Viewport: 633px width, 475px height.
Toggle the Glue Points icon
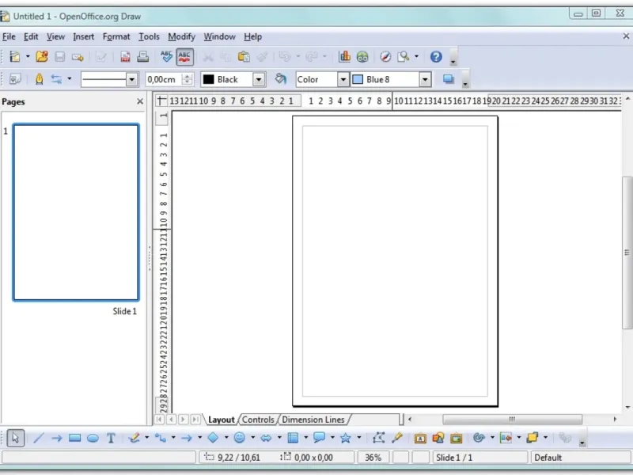397,438
